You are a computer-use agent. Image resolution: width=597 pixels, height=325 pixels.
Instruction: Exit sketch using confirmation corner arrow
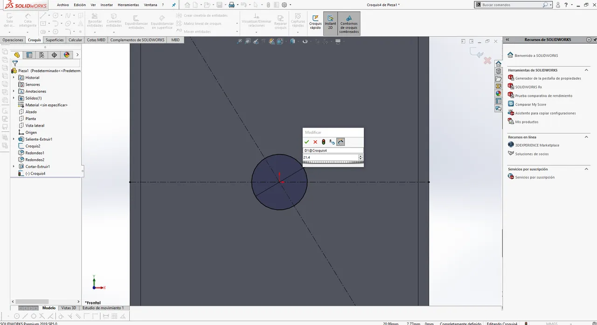[476, 53]
